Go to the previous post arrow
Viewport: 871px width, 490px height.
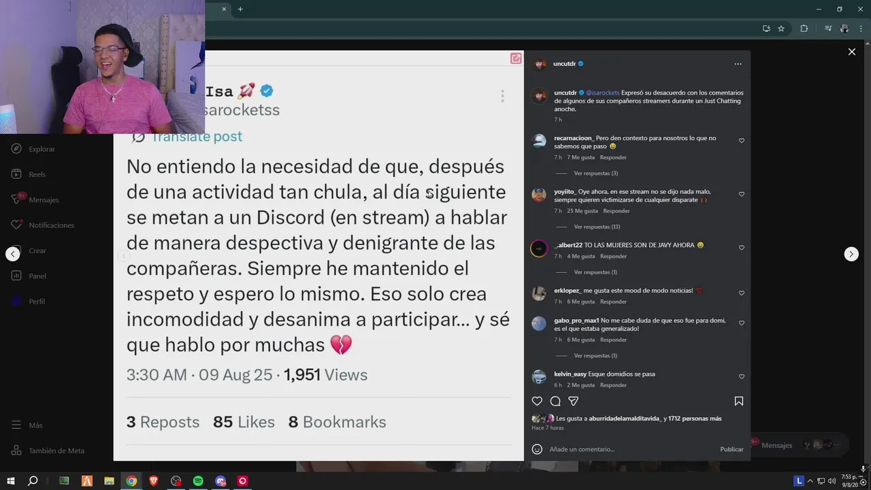click(x=13, y=254)
